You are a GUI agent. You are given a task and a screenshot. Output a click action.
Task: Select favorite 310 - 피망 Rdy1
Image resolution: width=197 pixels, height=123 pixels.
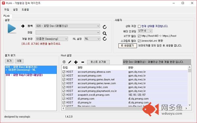[x=24, y=75]
